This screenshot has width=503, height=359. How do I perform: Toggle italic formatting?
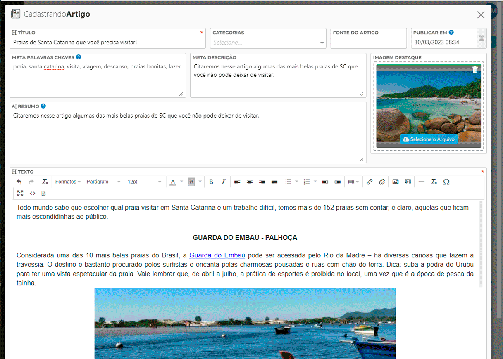(223, 182)
